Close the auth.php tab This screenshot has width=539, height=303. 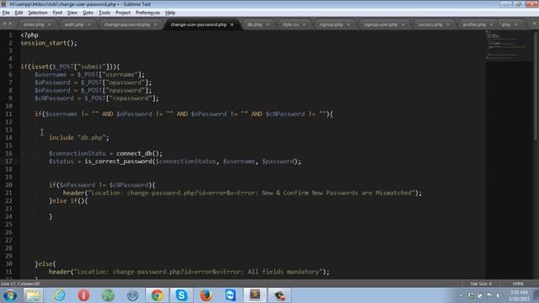coord(89,24)
